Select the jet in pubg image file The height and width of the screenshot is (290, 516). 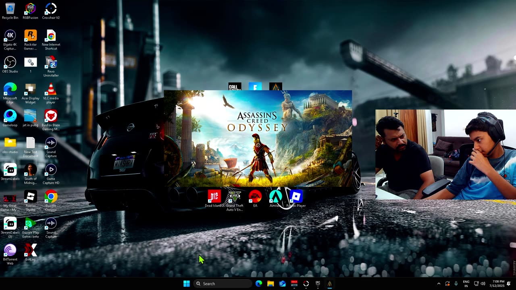[30, 118]
